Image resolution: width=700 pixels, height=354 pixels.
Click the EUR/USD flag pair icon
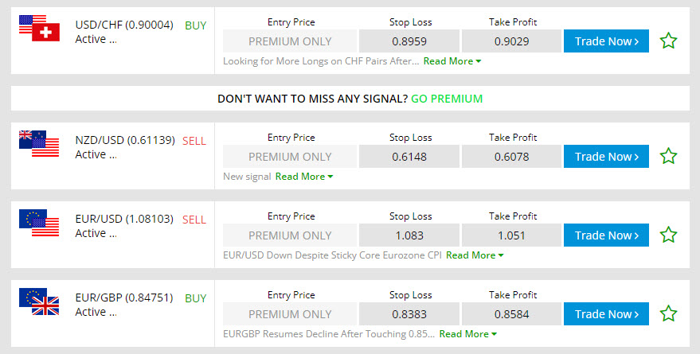pos(39,223)
